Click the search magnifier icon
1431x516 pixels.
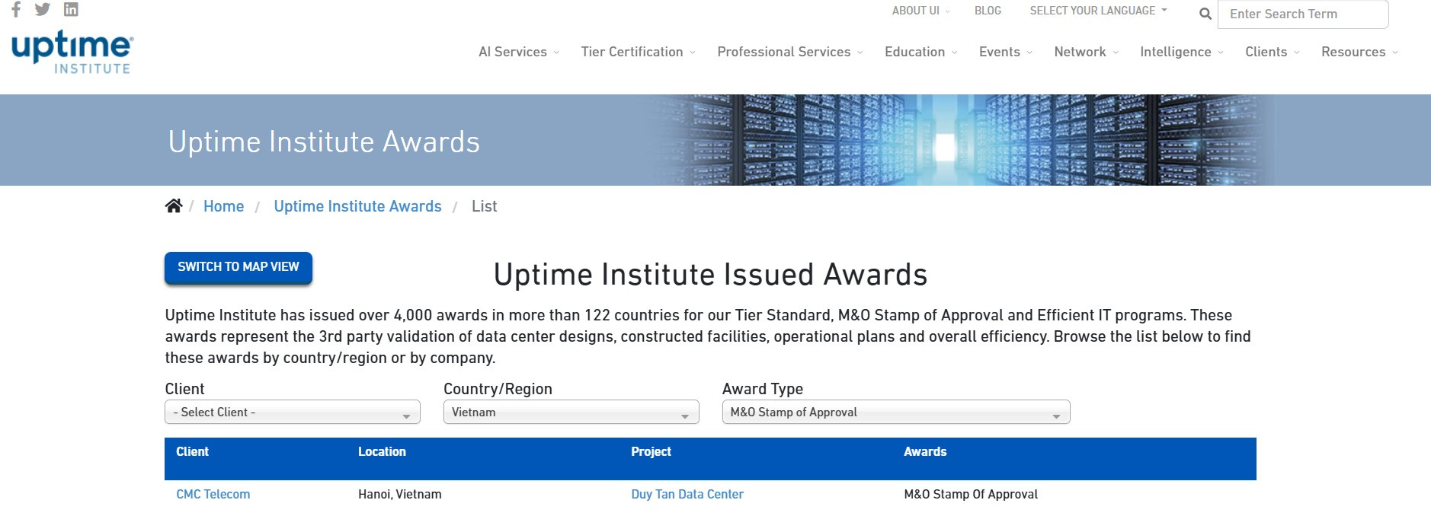click(x=1205, y=14)
